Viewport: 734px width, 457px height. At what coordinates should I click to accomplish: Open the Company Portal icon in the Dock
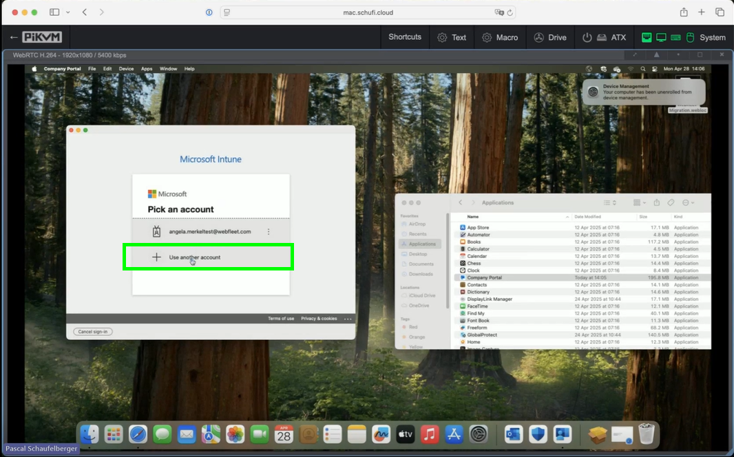(562, 434)
